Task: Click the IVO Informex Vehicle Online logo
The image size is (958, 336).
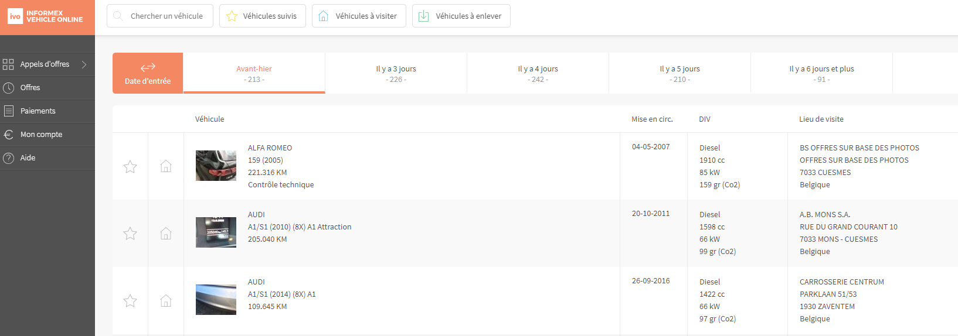Action: pos(46,16)
